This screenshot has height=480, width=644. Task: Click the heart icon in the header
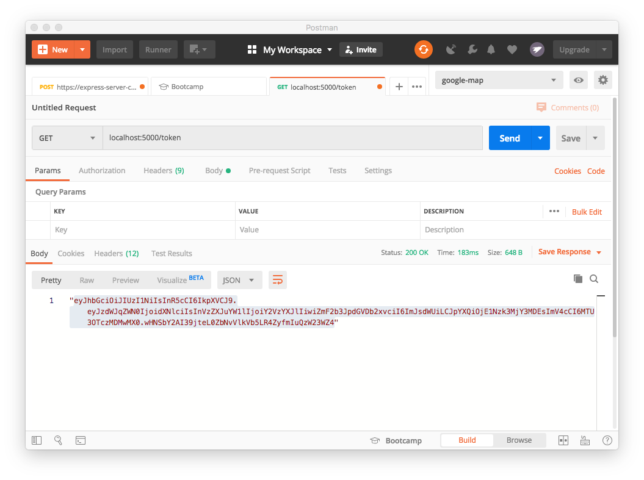[x=512, y=49]
